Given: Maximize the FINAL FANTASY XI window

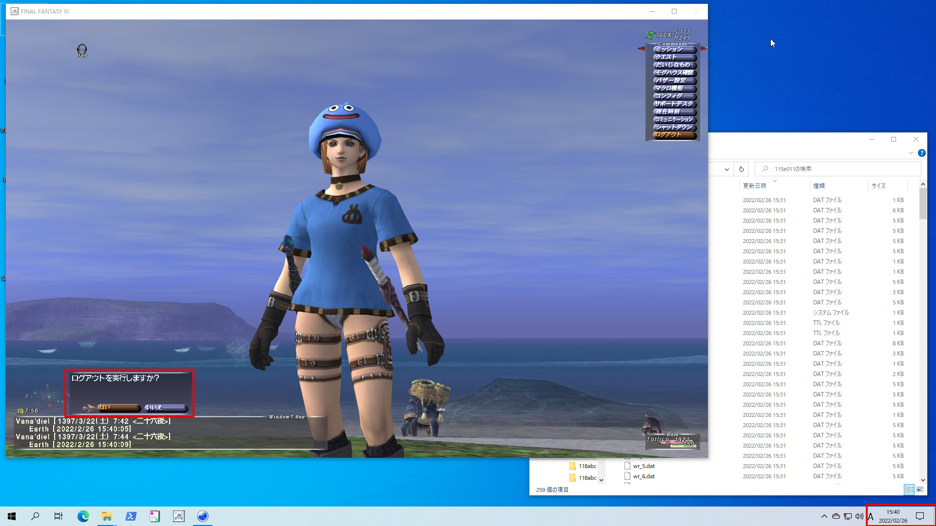Looking at the screenshot, I should click(x=674, y=11).
